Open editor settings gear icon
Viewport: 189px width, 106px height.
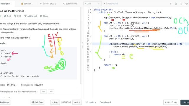click(x=186, y=4)
